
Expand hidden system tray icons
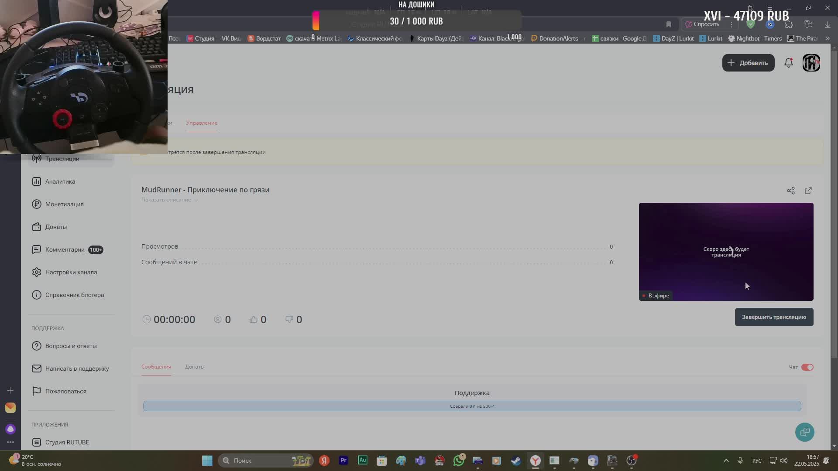pyautogui.click(x=726, y=461)
